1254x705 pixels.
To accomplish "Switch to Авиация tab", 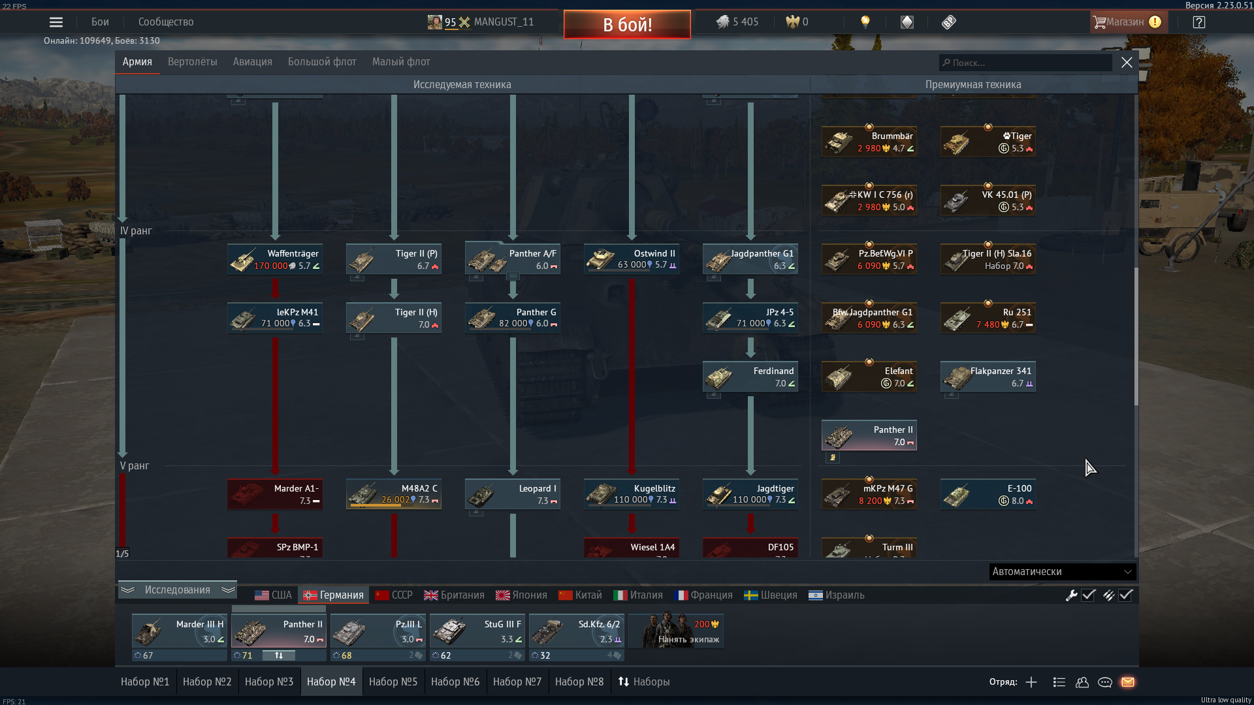I will 253,62.
